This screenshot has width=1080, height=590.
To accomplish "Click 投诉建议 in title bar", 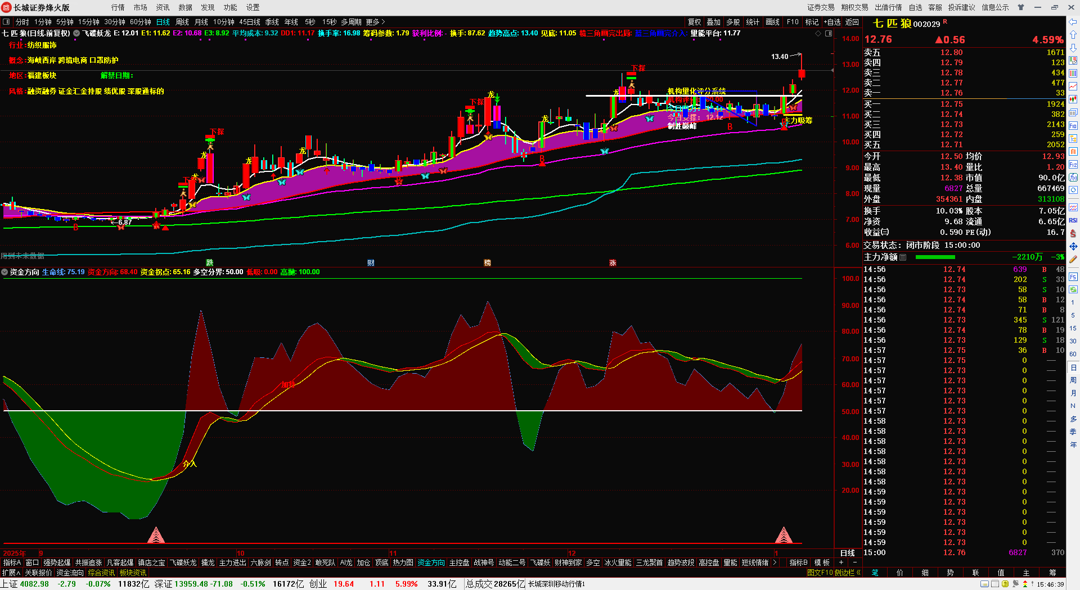I will [x=961, y=7].
